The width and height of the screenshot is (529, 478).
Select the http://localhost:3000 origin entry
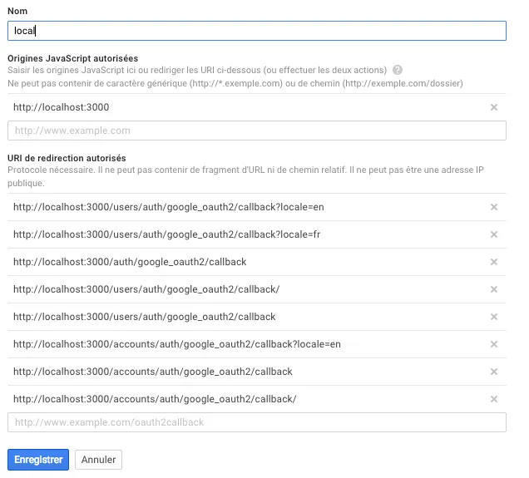click(62, 107)
